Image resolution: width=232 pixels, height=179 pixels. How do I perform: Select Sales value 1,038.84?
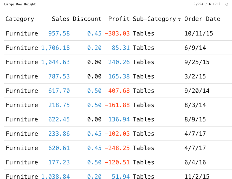56,176
